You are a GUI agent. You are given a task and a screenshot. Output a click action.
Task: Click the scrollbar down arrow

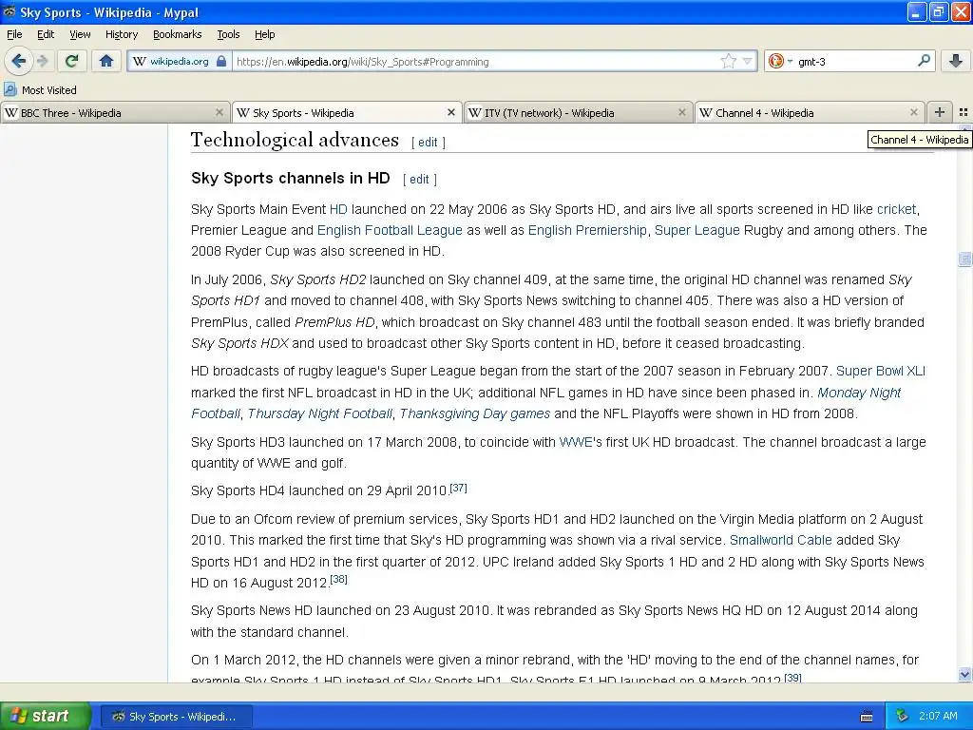tap(964, 674)
